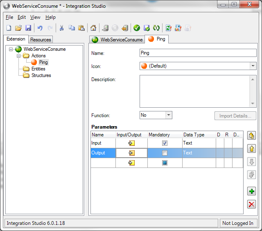Open the View menu
The width and height of the screenshot is (262, 231).
(35, 17)
